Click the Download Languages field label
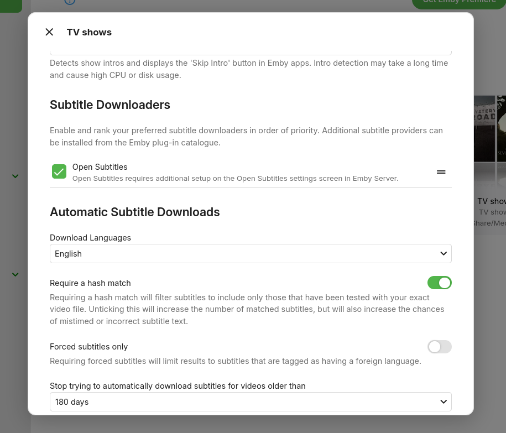This screenshot has width=506, height=433. click(x=90, y=238)
